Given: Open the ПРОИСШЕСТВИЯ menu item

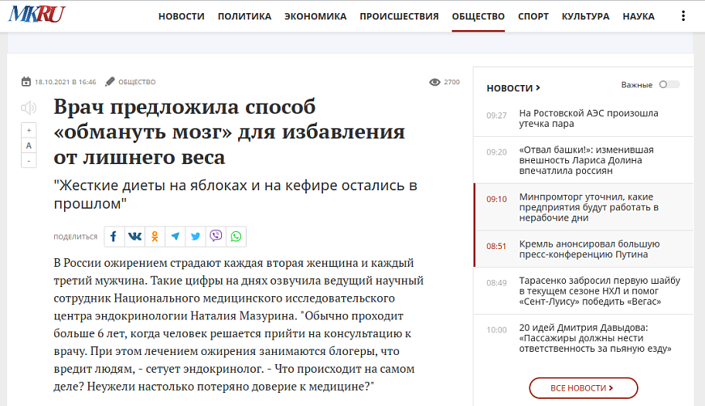Looking at the screenshot, I should pos(399,17).
